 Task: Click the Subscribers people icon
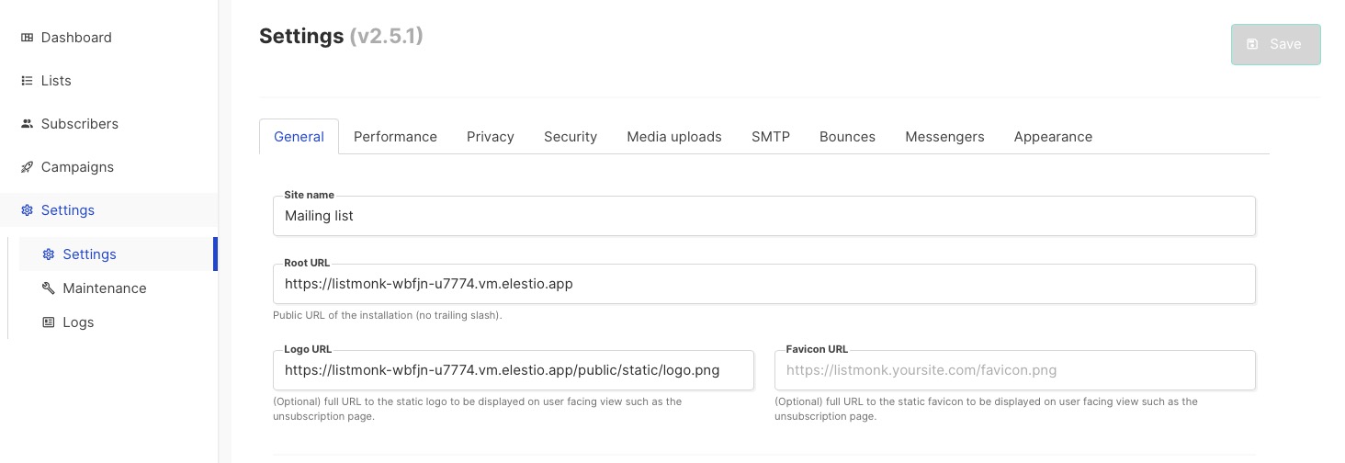point(27,124)
